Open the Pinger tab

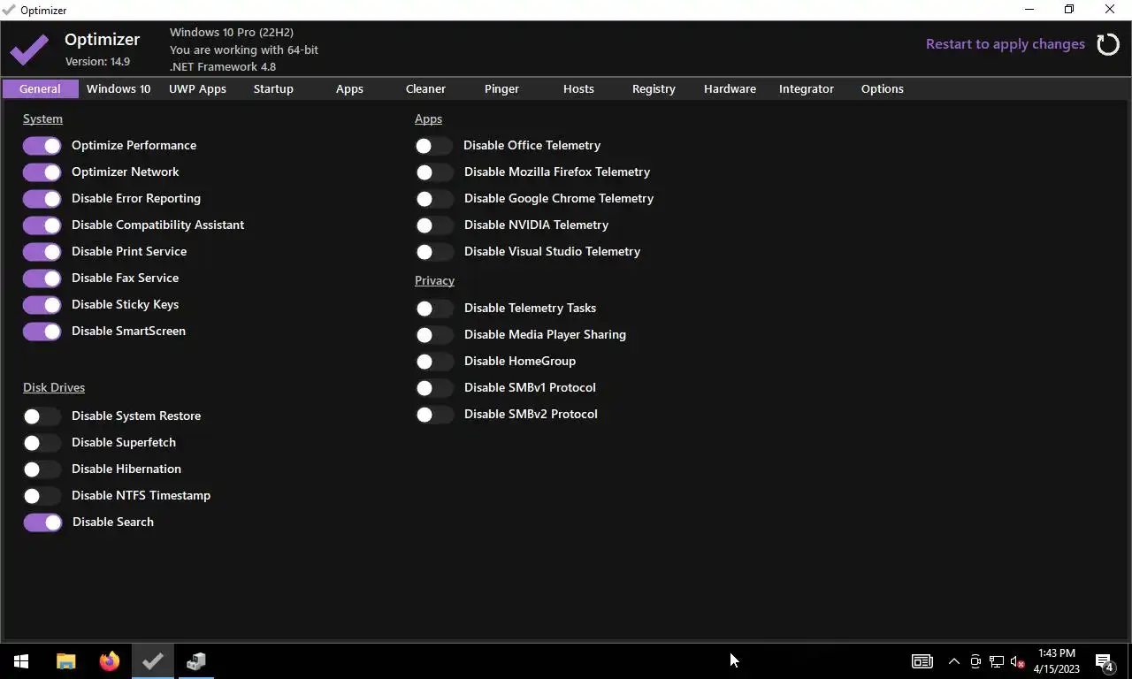coord(501,88)
